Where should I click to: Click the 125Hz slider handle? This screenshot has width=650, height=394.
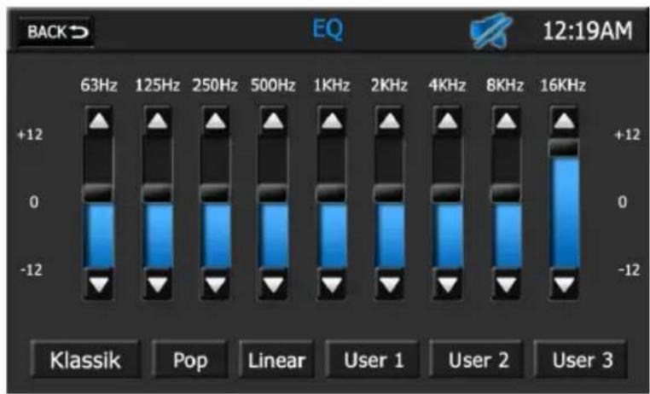pos(157,194)
